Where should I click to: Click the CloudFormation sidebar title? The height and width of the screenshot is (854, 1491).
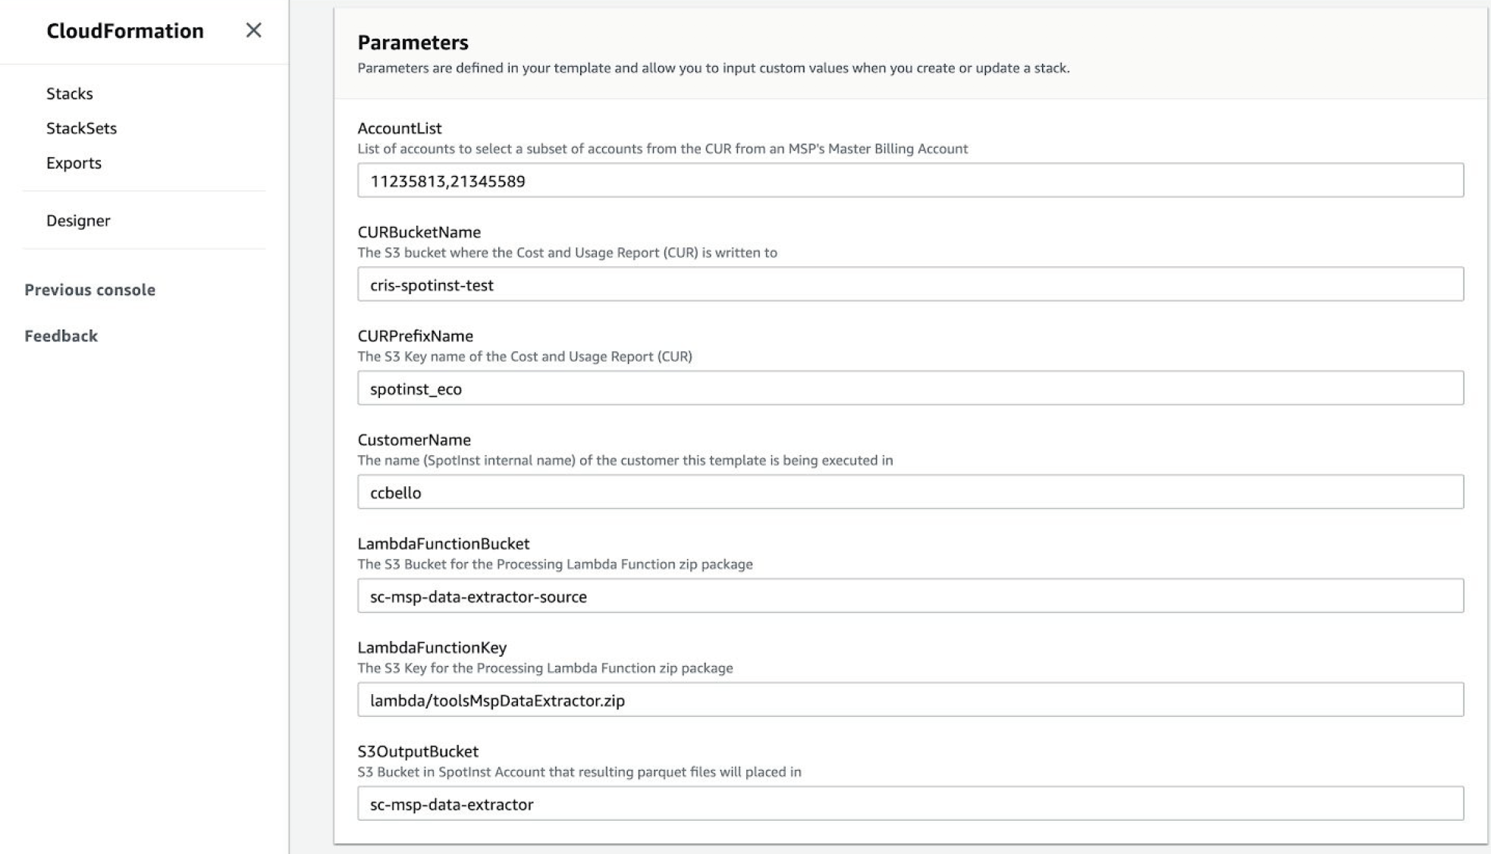(125, 31)
